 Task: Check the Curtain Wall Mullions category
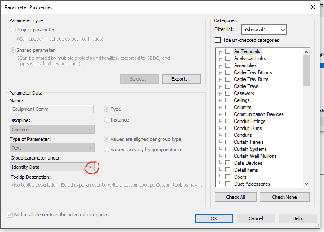(x=228, y=156)
